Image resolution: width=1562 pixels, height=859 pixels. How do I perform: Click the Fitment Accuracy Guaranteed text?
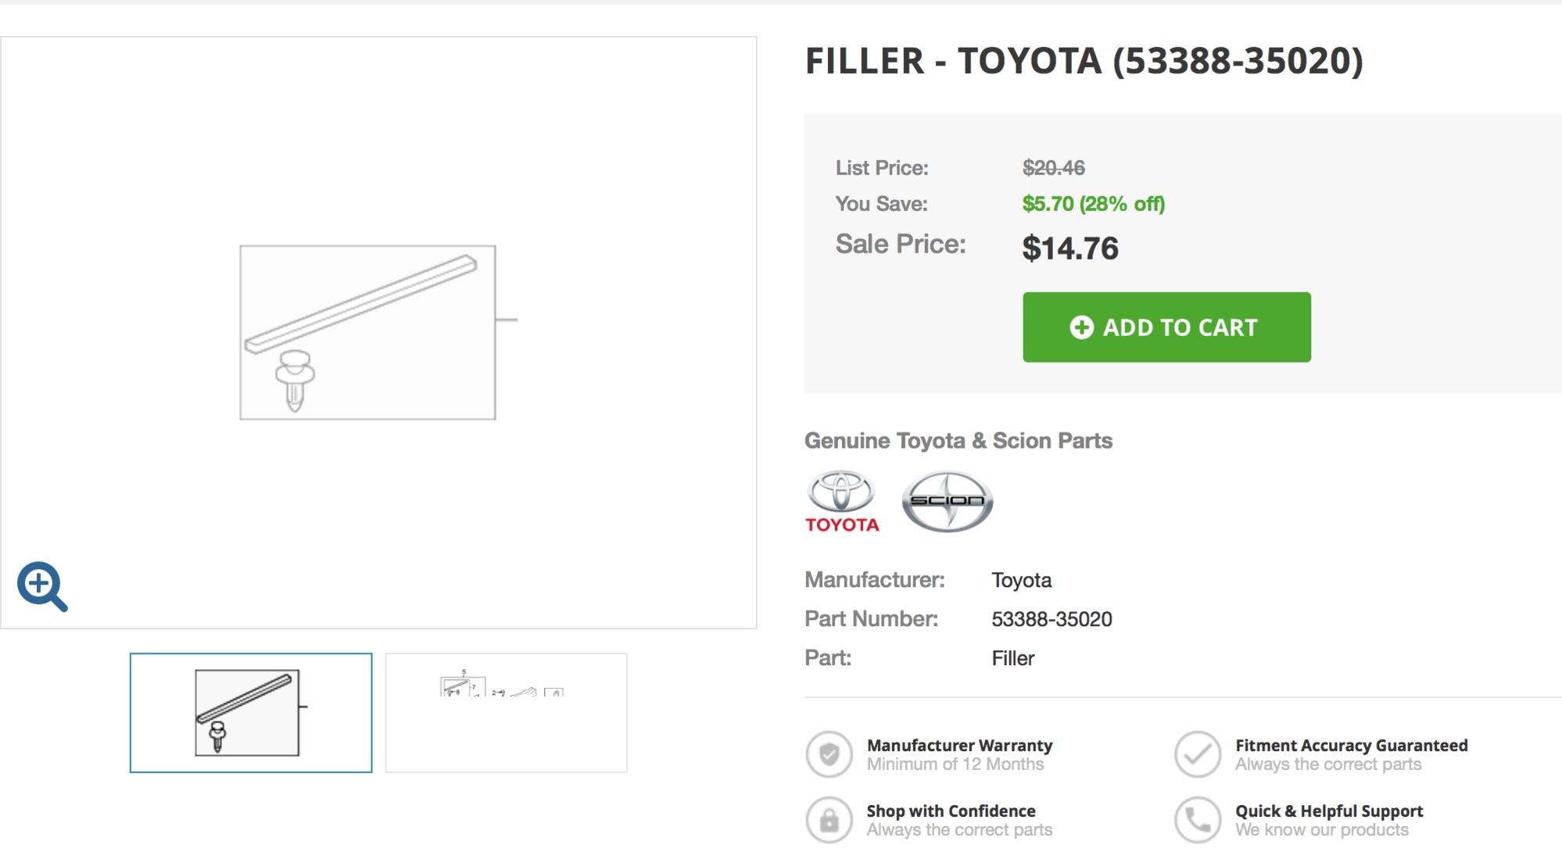coord(1351,745)
